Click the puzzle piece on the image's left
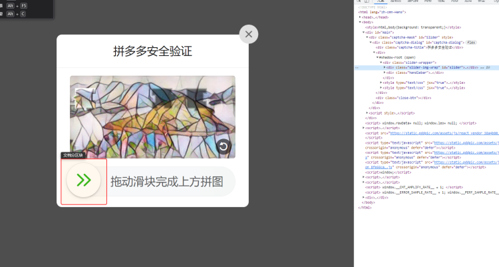Image resolution: width=499 pixels, height=267 pixels. click(85, 99)
